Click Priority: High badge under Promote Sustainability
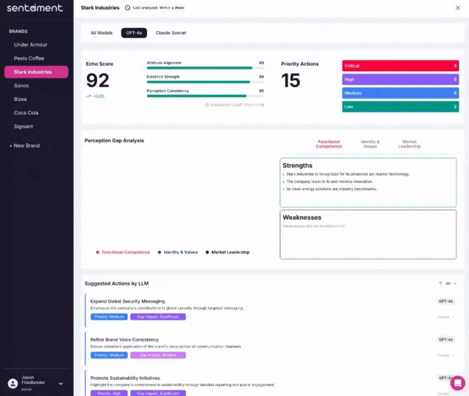The width and height of the screenshot is (469, 396). pos(109,393)
